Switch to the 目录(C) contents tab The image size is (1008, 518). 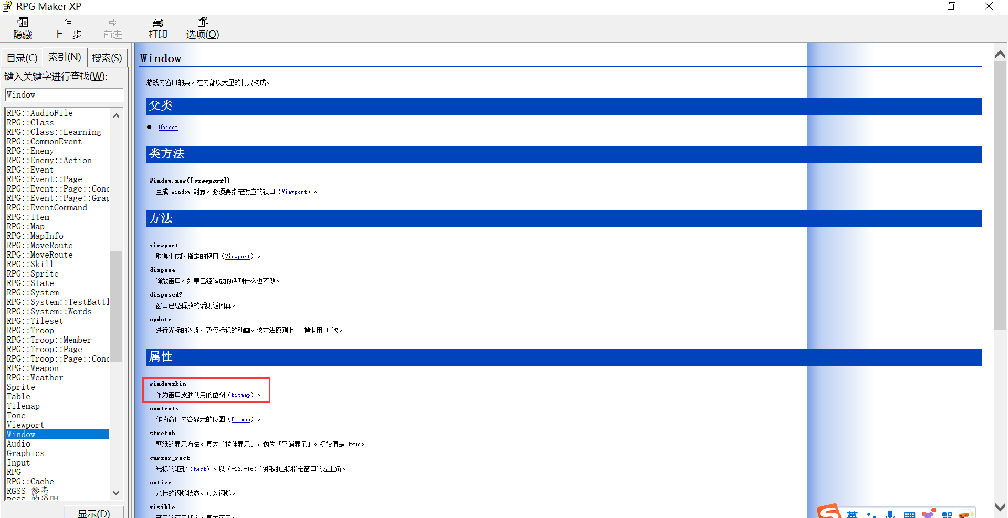(22, 58)
